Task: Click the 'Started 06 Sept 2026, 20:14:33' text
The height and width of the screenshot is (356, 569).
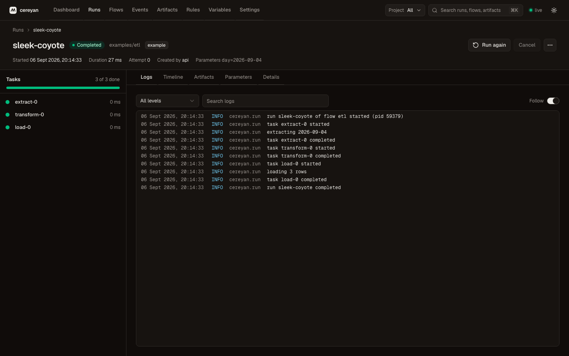Action: [47, 60]
